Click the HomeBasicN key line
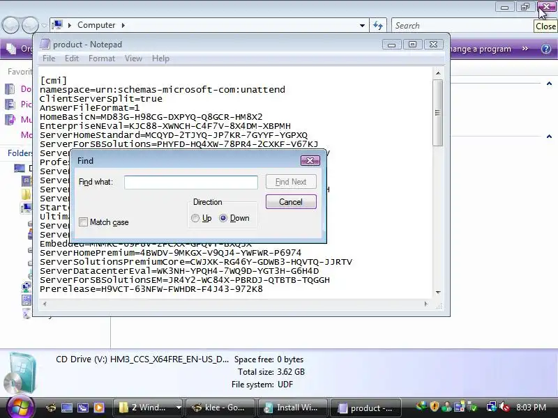 pyautogui.click(x=151, y=117)
